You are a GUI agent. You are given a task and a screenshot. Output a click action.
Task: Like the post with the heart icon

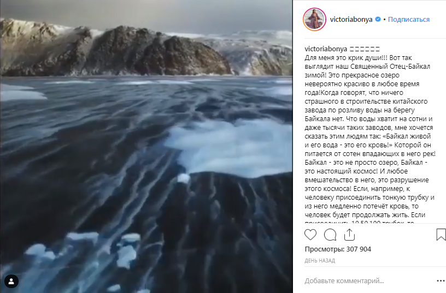coord(310,235)
